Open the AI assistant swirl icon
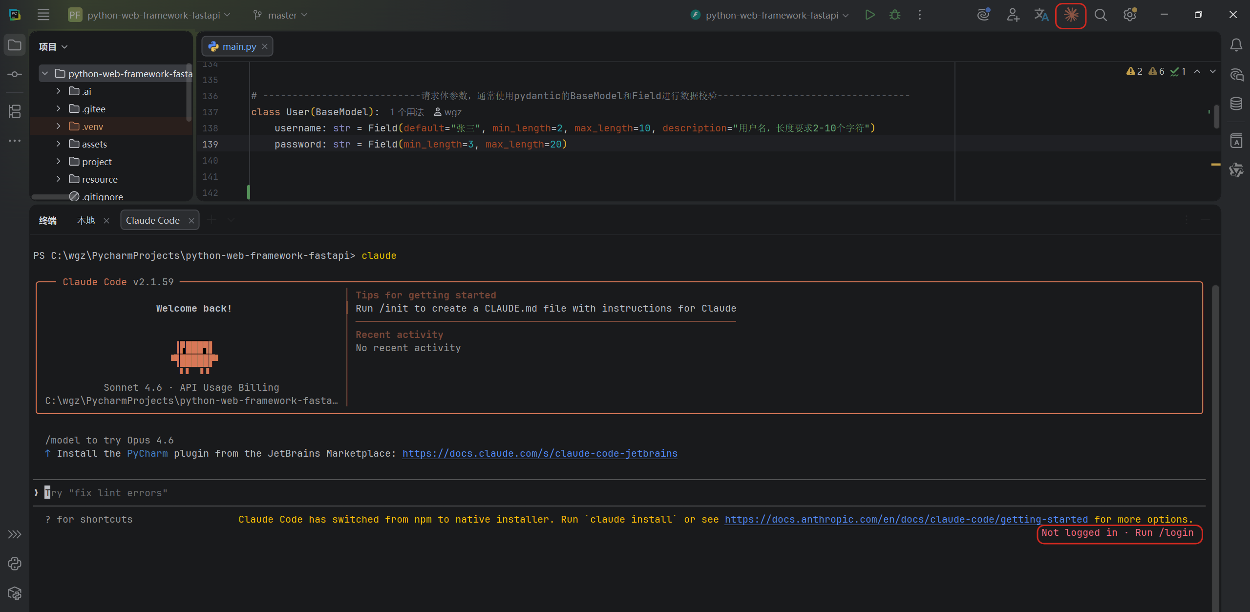The image size is (1250, 612). coord(984,15)
